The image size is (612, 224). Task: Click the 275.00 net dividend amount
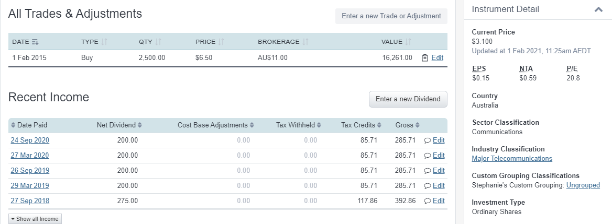[x=128, y=201]
